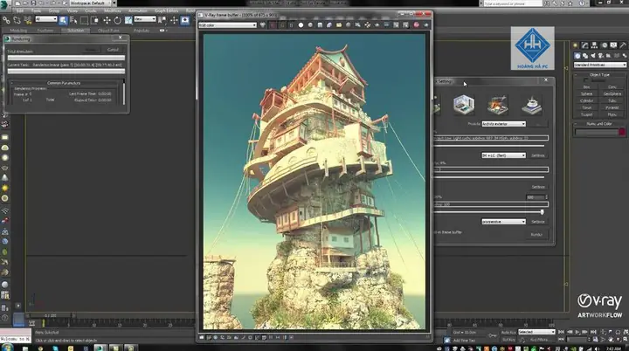
Task: Select the interior scene preset icon
Action: click(x=464, y=104)
